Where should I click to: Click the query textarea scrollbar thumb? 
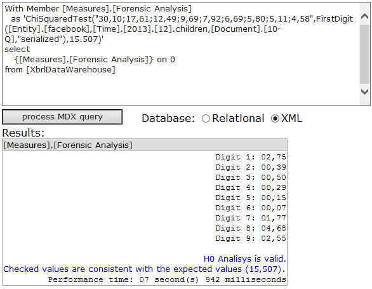tap(364, 54)
